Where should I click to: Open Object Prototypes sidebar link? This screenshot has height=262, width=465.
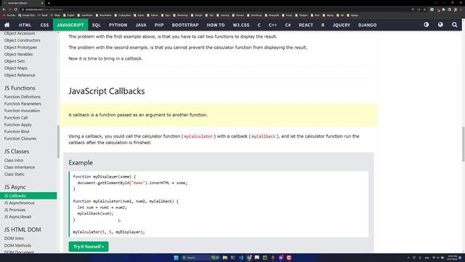(20, 47)
